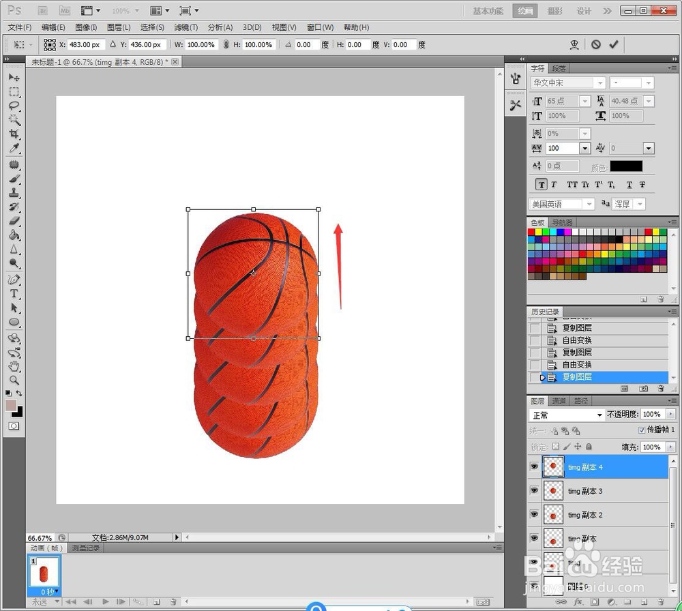The image size is (682, 611).
Task: Open the blend mode dropdown 正常
Action: [x=567, y=415]
